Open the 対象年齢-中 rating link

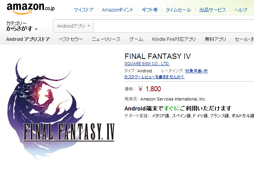click(x=197, y=71)
